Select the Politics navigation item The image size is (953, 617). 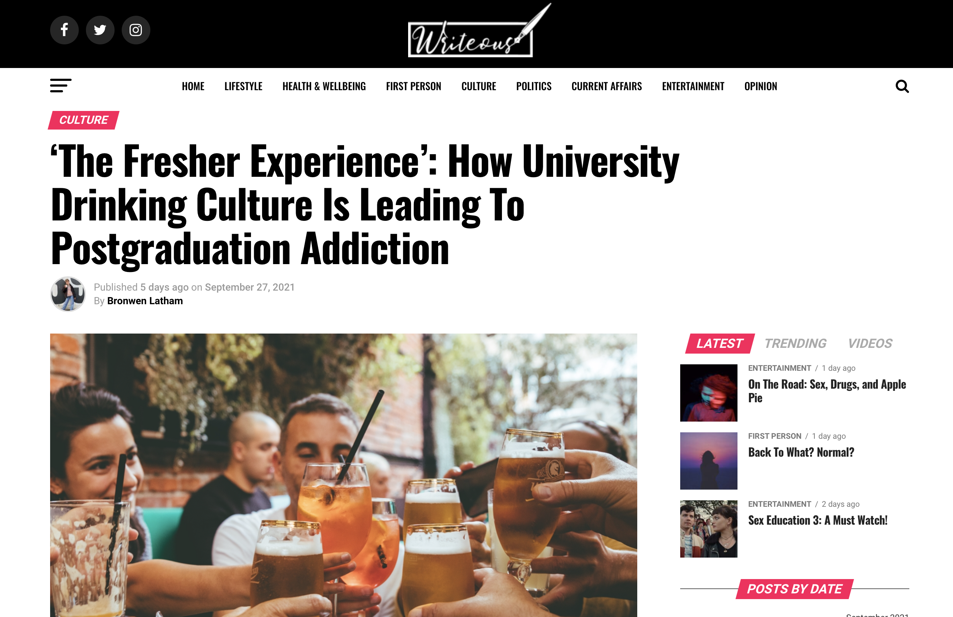pyautogui.click(x=533, y=86)
